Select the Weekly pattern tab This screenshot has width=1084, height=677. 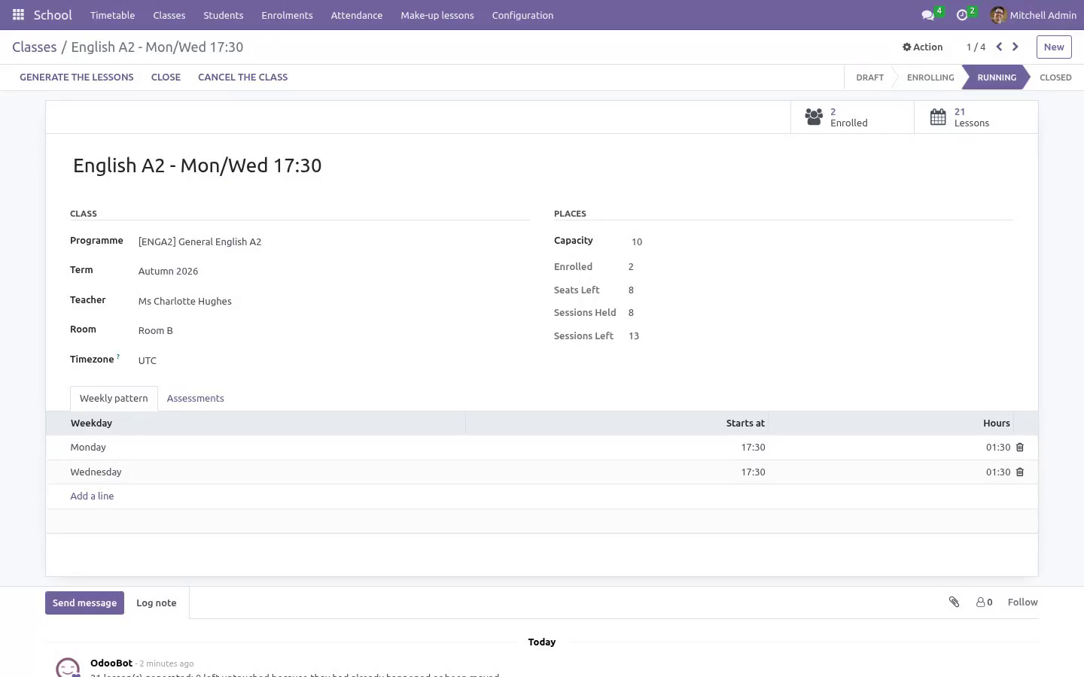click(114, 398)
